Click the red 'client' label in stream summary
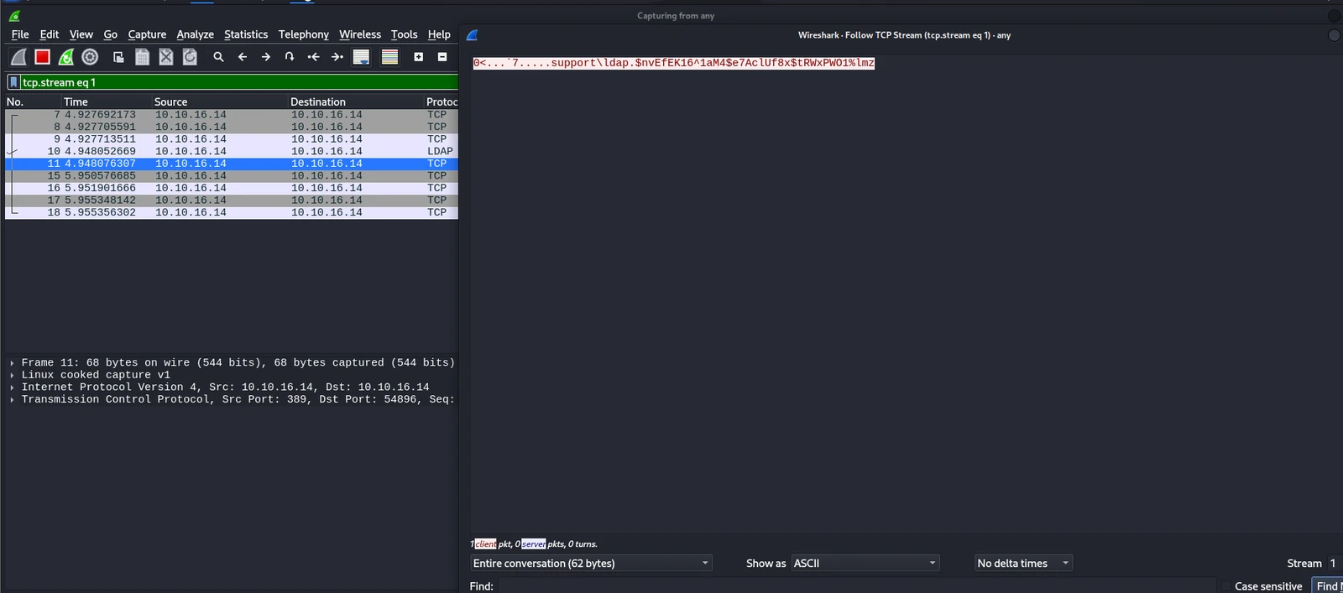1343x593 pixels. [485, 544]
